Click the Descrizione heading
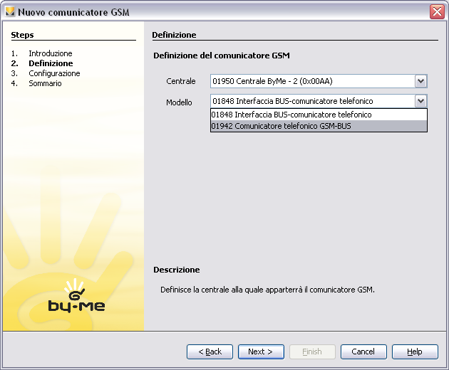The width and height of the screenshot is (449, 370). click(177, 270)
